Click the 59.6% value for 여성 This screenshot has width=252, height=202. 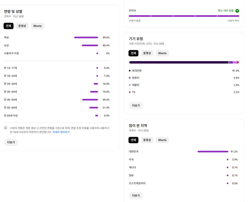point(106,37)
